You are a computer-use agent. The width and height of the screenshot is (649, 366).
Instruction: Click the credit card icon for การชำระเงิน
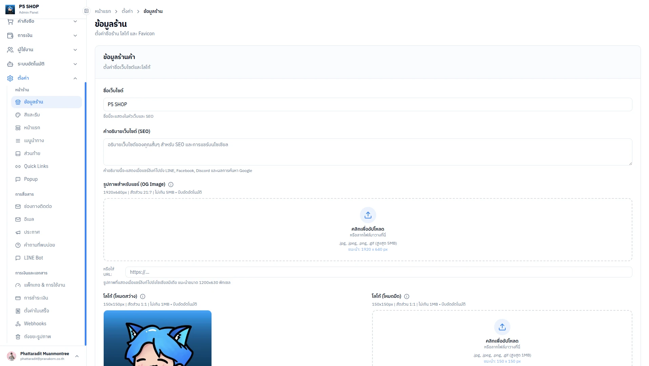[18, 298]
